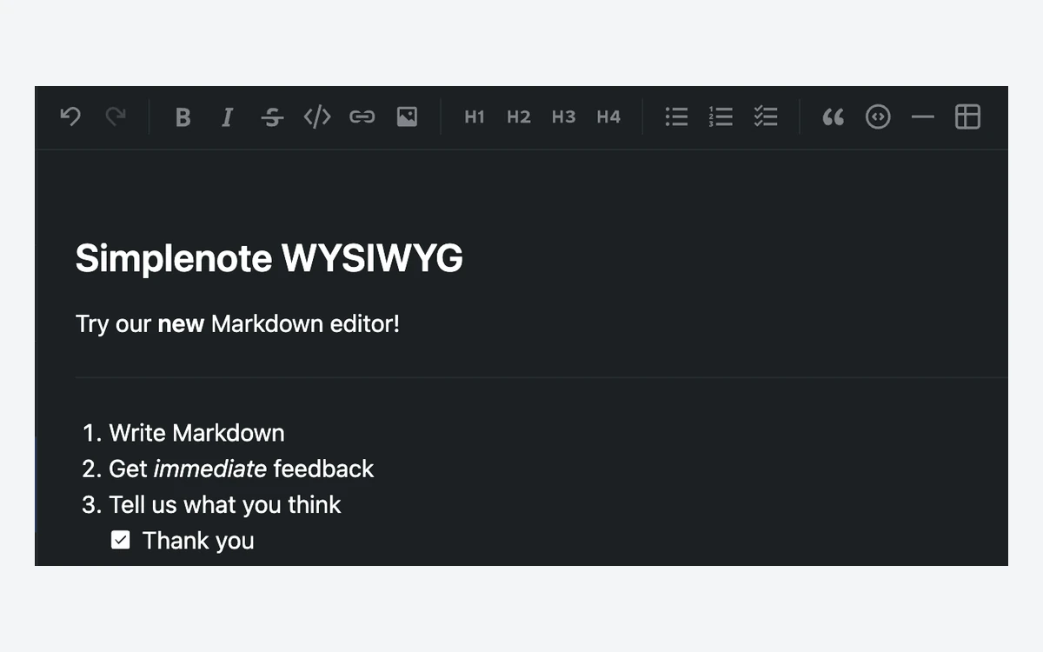Click the Tell us what you think item

(225, 505)
